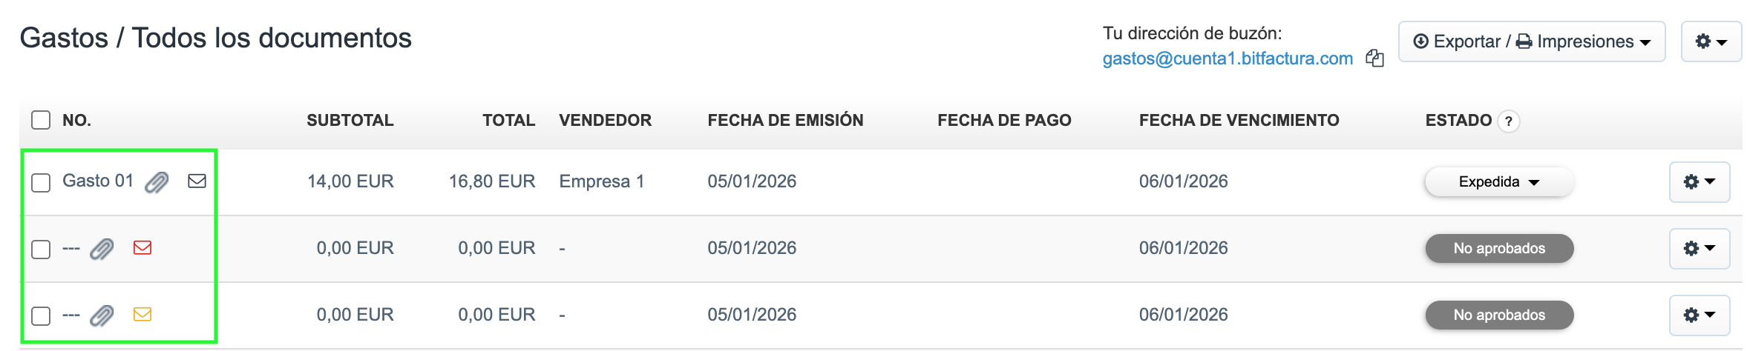The image size is (1747, 351).
Task: Copy the mailbox address with the copy icon
Action: tap(1374, 58)
